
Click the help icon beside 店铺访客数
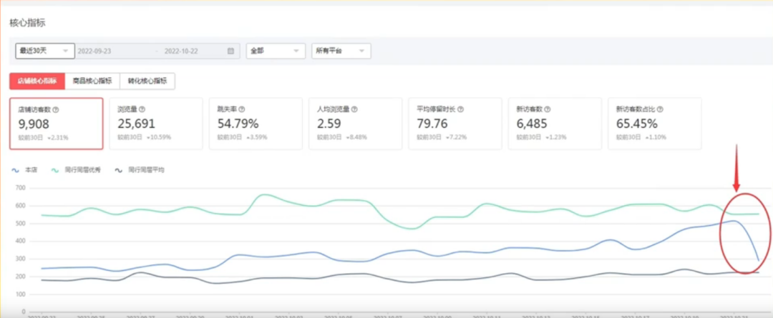(x=56, y=110)
